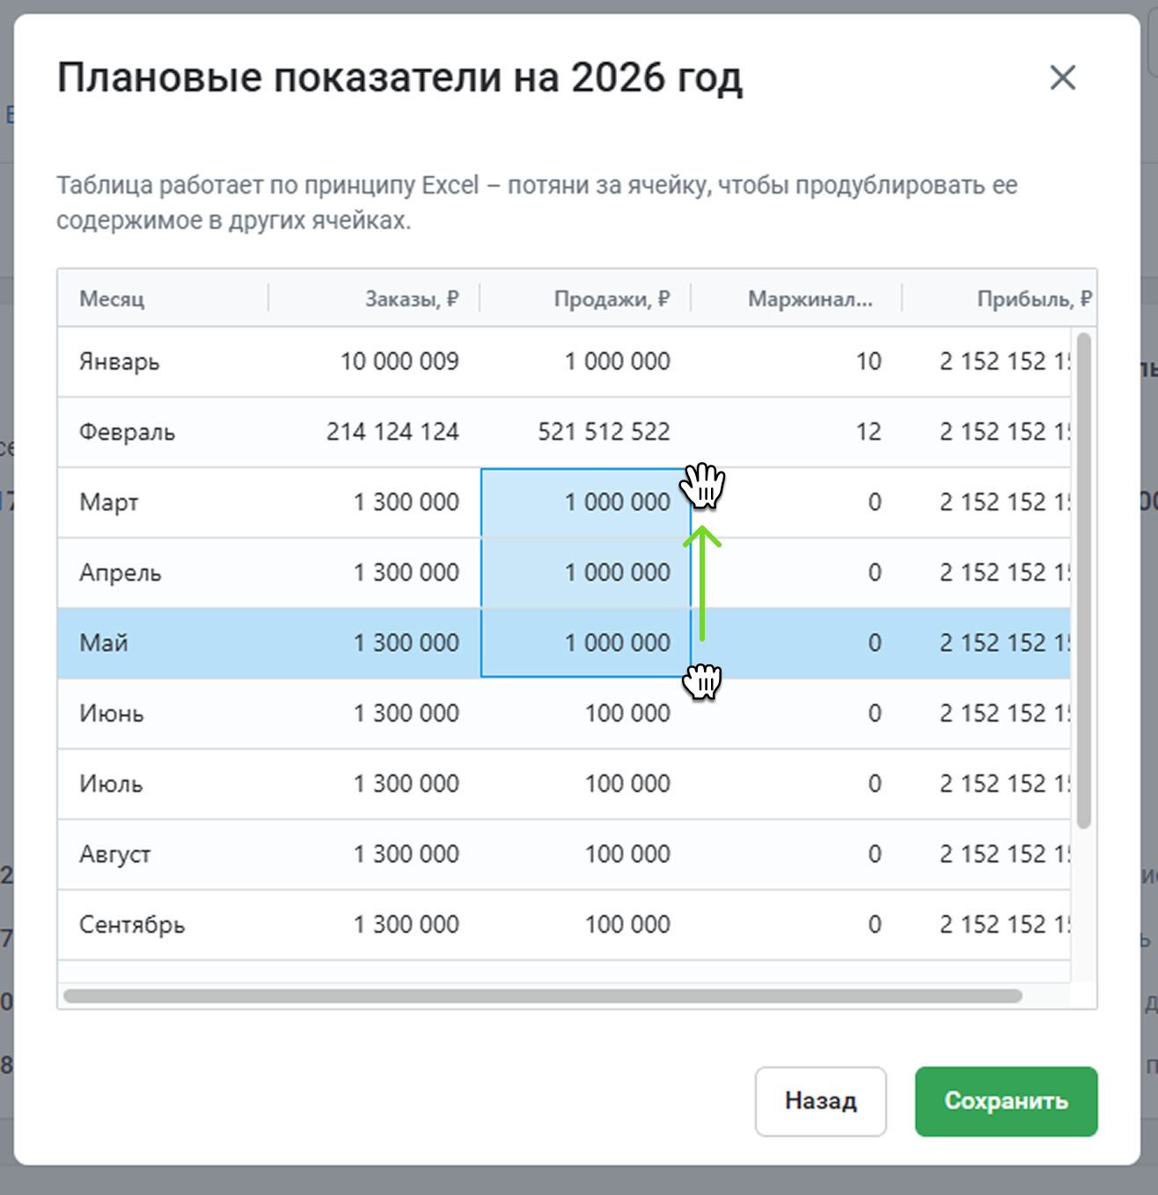Close the planned indicators dialog

(1062, 77)
